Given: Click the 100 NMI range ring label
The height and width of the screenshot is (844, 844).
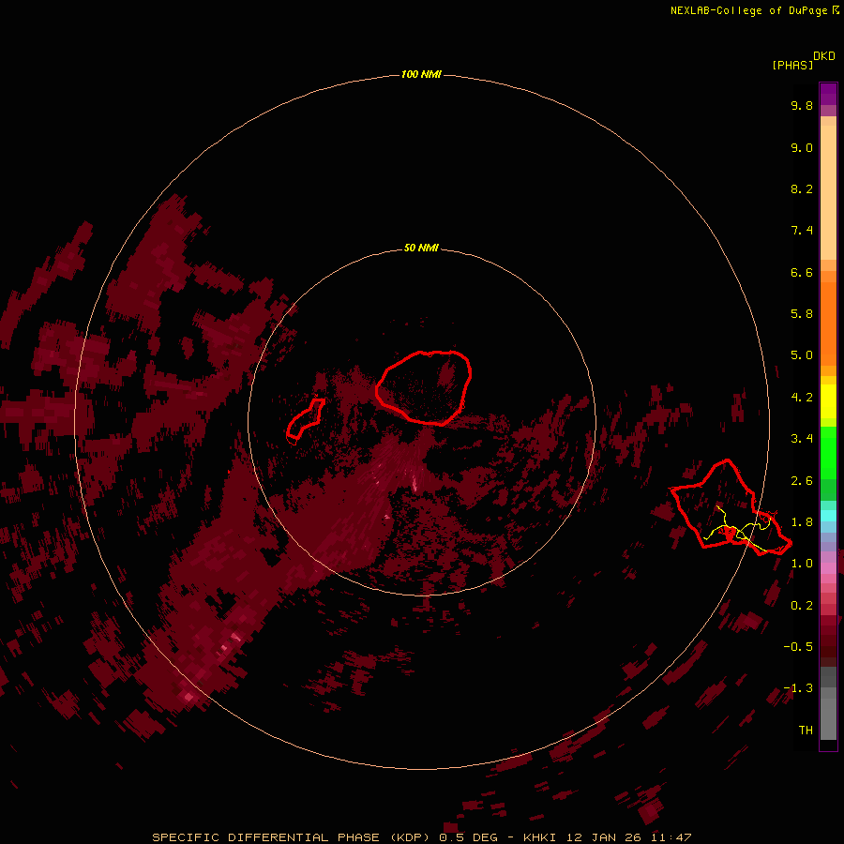Looking at the screenshot, I should [421, 74].
